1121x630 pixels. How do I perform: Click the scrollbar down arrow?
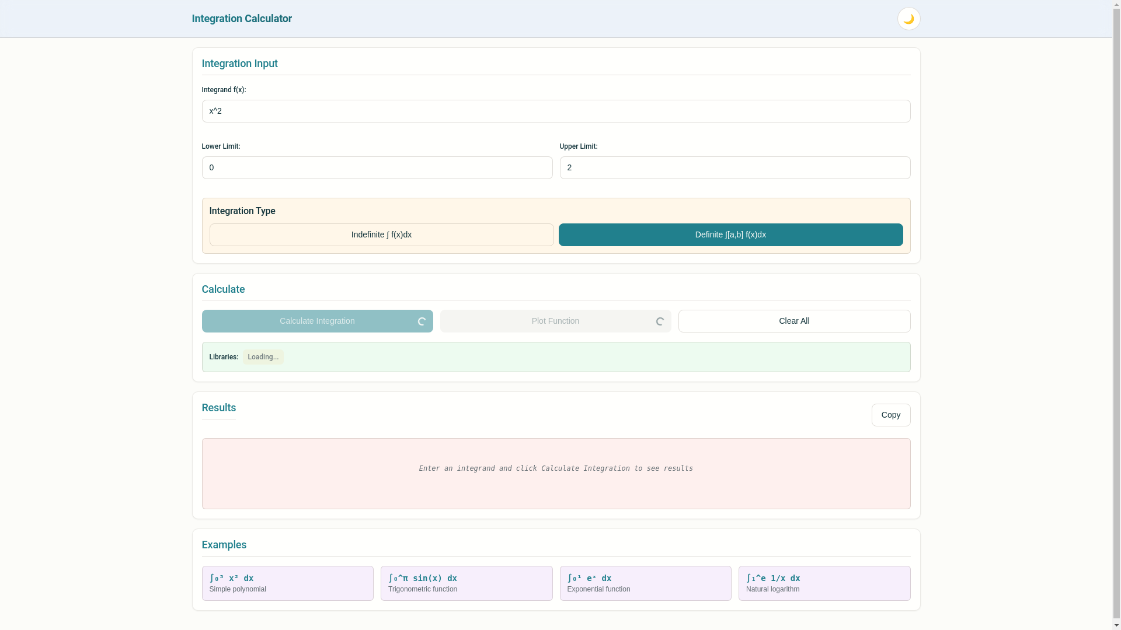tap(1116, 625)
